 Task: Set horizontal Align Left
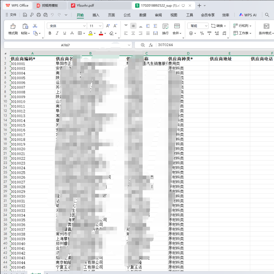(126, 33)
